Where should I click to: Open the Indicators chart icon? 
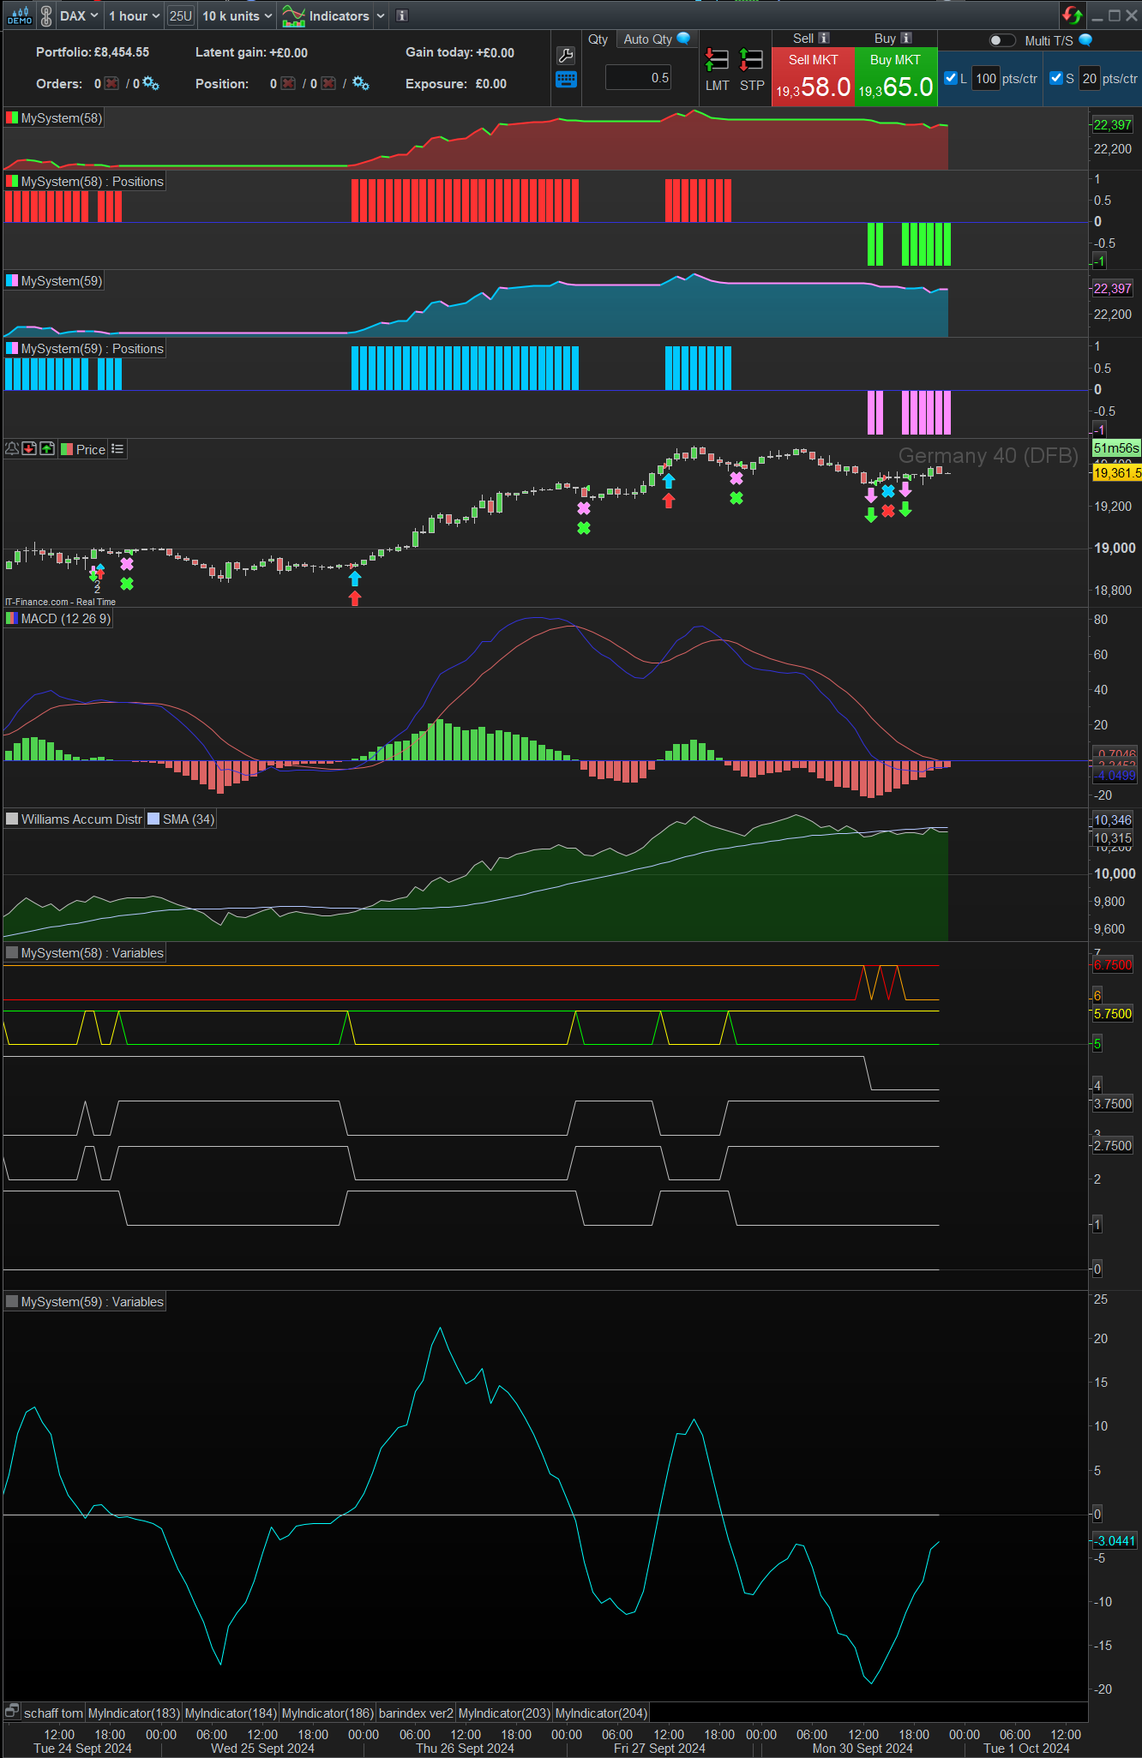pyautogui.click(x=293, y=15)
